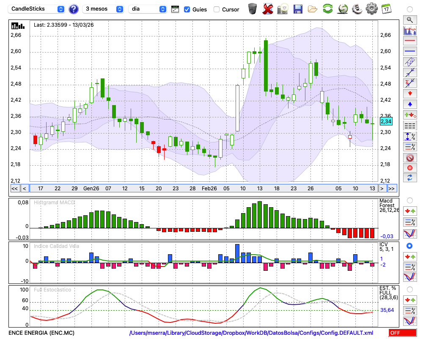This screenshot has height=339, width=423.
Task: Click the trash can icon in toolbar
Action: tap(253, 9)
